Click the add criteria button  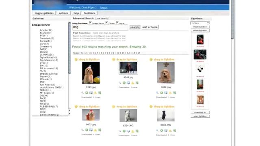(x=150, y=27)
